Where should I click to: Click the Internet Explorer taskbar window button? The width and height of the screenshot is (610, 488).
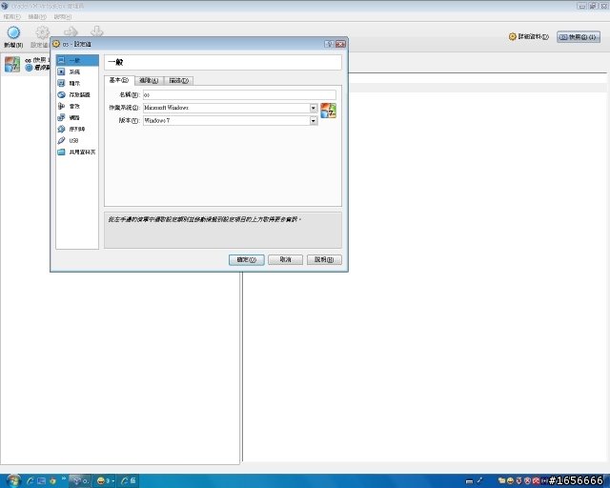(128, 481)
